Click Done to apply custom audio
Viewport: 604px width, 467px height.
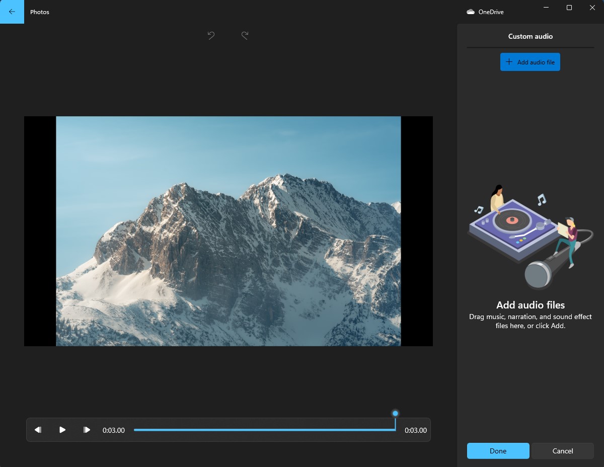tap(498, 451)
